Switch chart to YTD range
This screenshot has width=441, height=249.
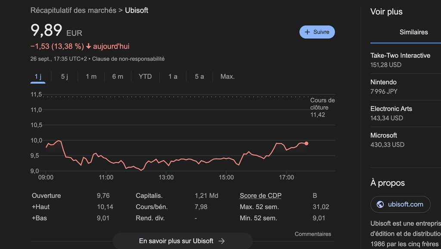145,77
